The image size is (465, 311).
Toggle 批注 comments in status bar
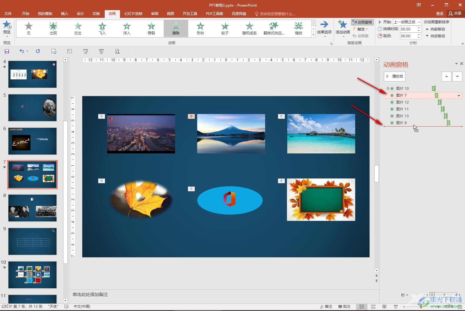[344, 307]
